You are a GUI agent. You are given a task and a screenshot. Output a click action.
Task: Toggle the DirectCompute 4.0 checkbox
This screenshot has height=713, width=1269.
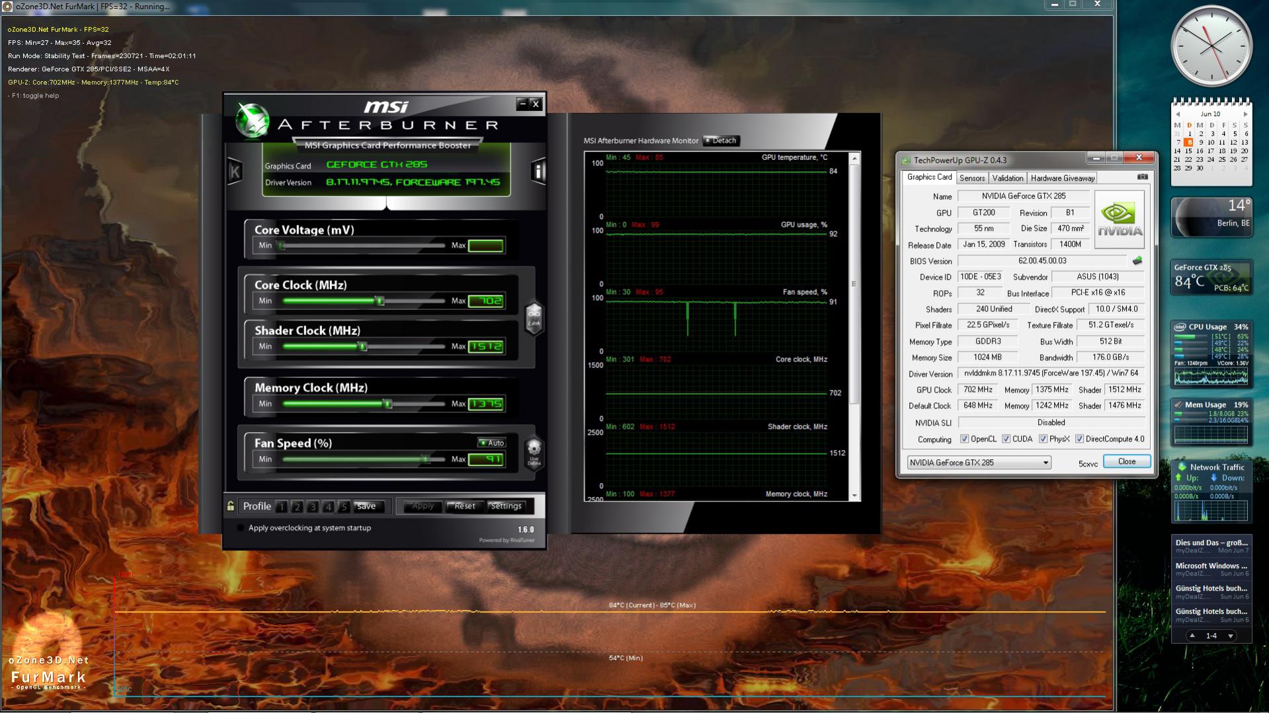pos(1079,439)
